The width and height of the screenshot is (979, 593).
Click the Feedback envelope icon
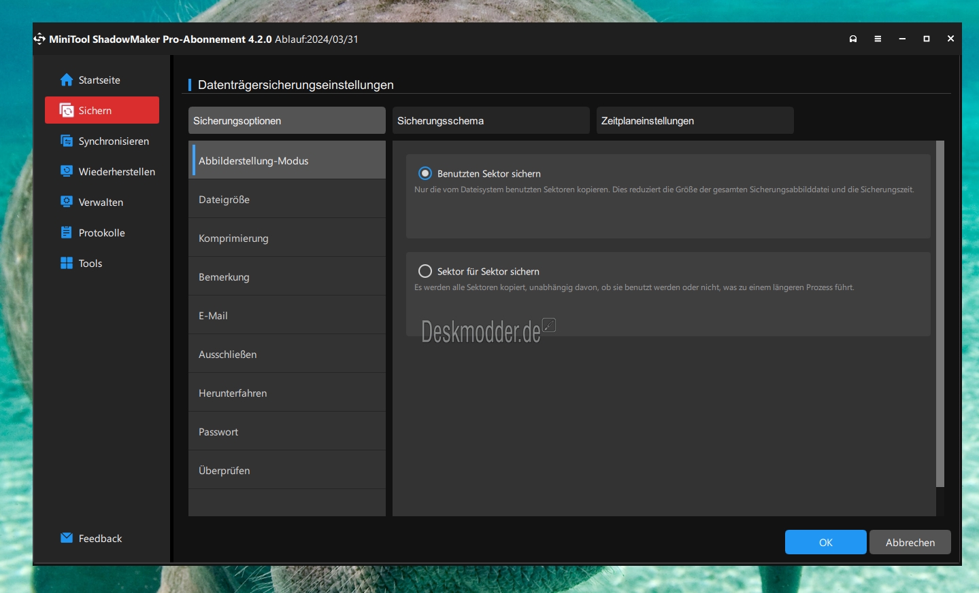(x=66, y=538)
